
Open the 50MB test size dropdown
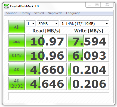[48, 24]
